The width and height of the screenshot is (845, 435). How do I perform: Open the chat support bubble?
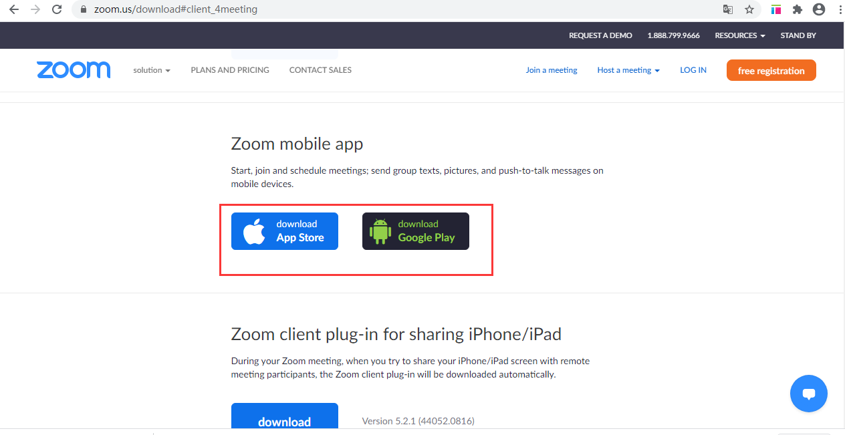tap(808, 394)
